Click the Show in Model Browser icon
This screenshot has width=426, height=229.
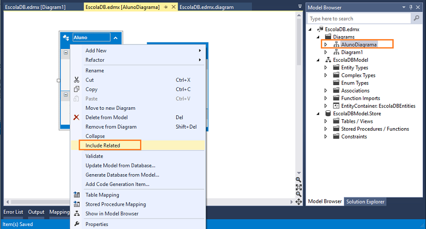point(77,214)
